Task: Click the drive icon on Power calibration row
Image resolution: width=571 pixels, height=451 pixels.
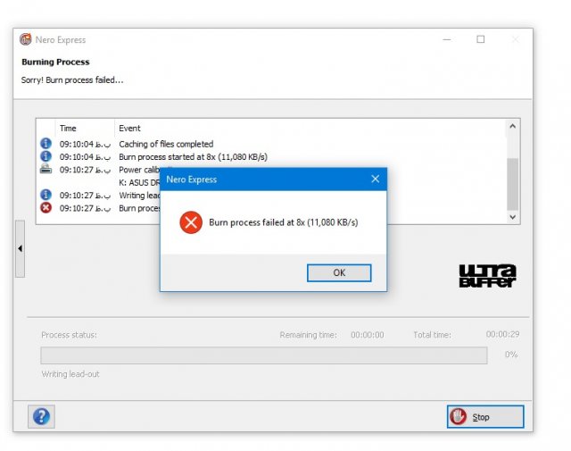Action: [46, 169]
